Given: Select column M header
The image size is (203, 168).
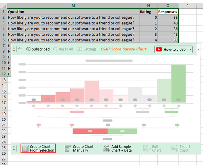Looking at the screenshot, I should point(73,6).
